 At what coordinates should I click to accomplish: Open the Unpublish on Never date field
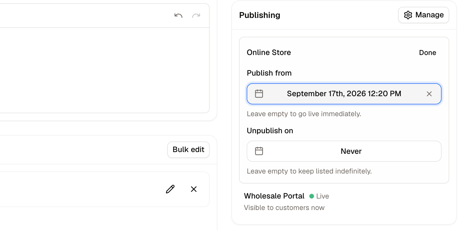click(344, 151)
